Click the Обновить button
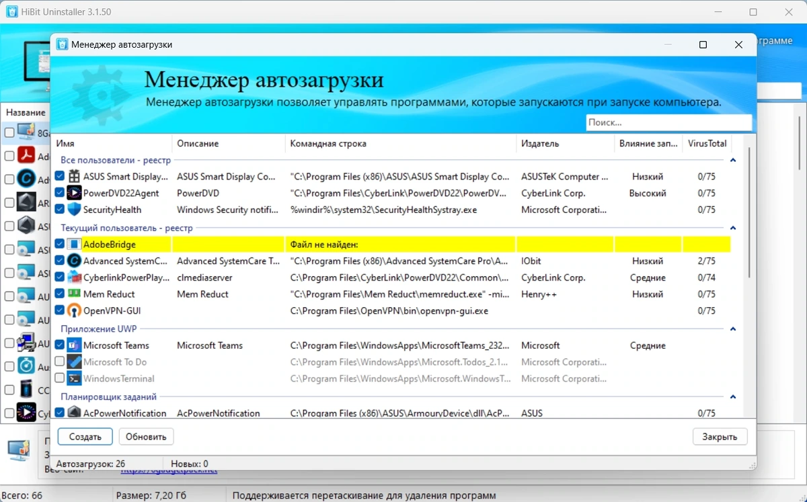Screen dimensions: 807x502 tap(146, 437)
